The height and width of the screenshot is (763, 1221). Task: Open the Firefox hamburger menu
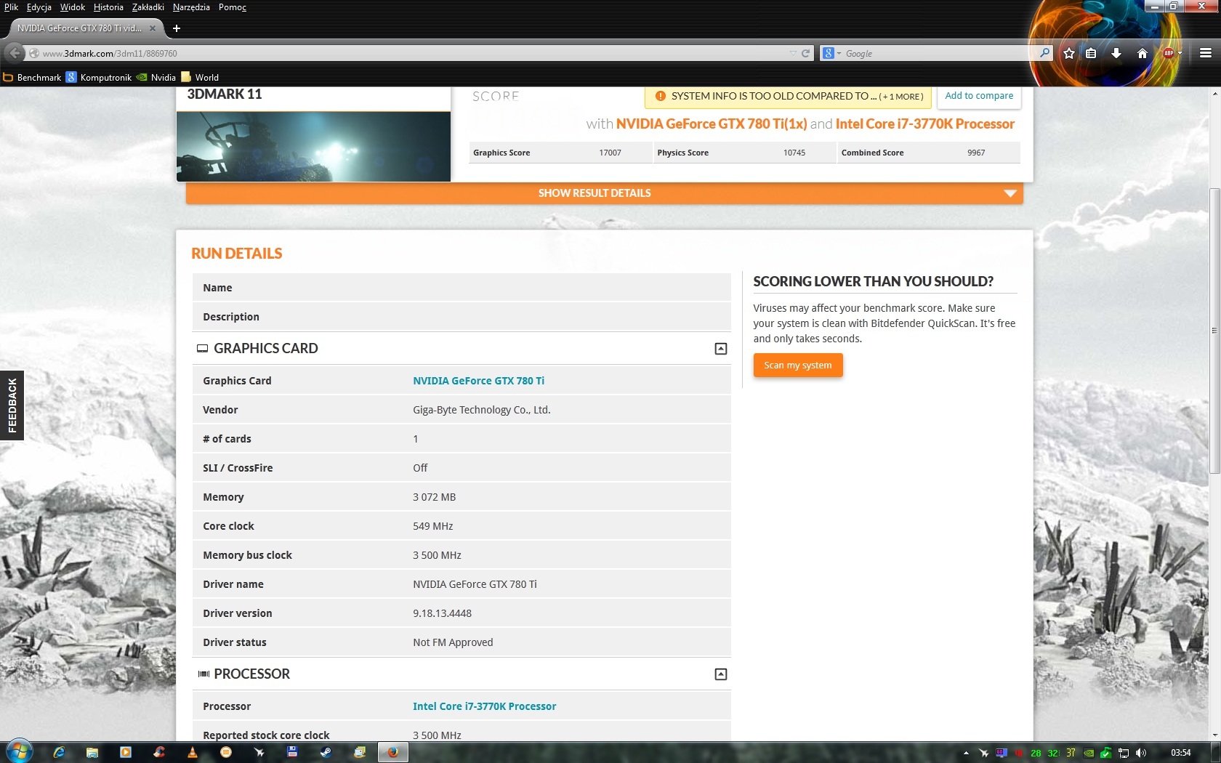click(x=1205, y=53)
